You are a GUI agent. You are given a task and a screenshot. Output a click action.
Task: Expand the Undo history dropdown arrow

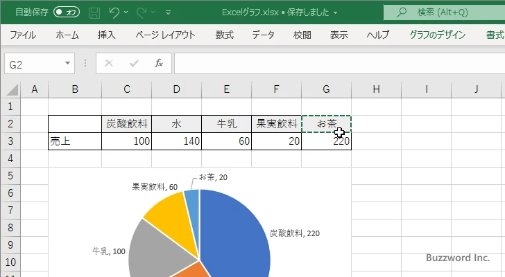[126, 12]
